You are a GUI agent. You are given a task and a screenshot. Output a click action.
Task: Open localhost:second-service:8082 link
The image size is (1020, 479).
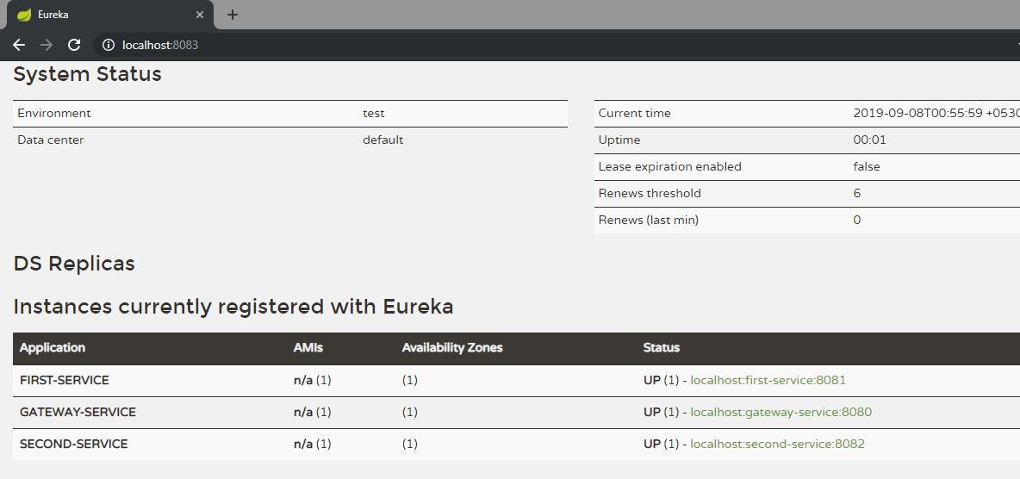[x=777, y=444]
